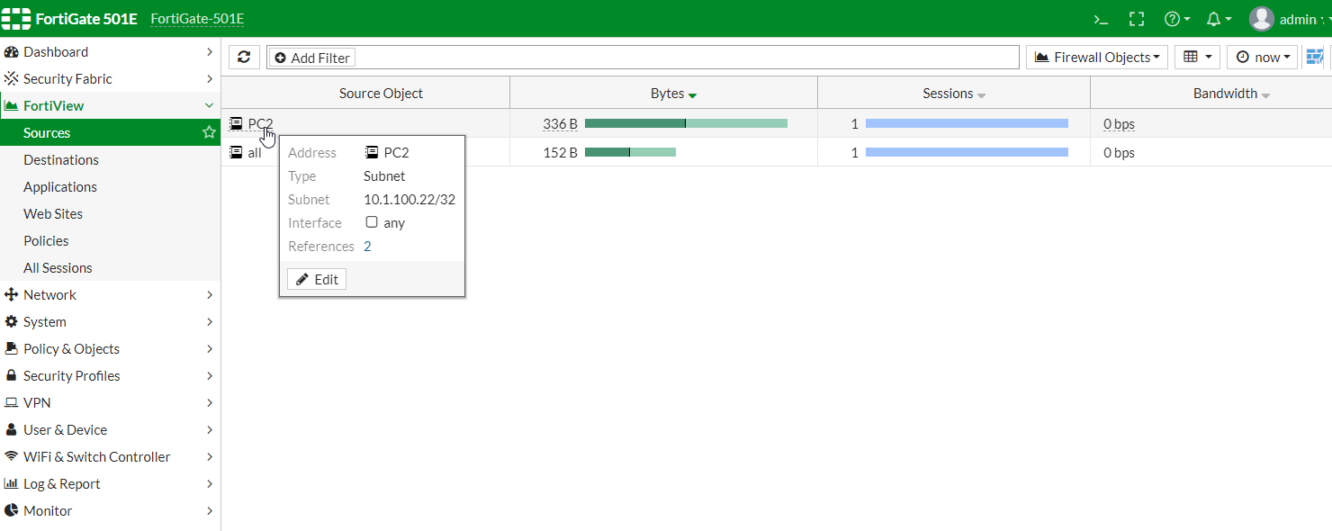
Task: Click the admin user avatar
Action: pyautogui.click(x=1262, y=19)
